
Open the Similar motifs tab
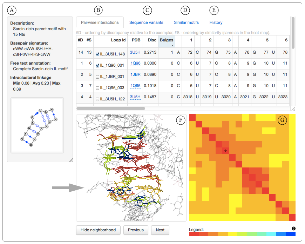186,22
